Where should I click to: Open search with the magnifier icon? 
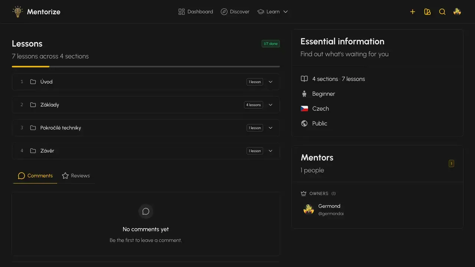[442, 11]
